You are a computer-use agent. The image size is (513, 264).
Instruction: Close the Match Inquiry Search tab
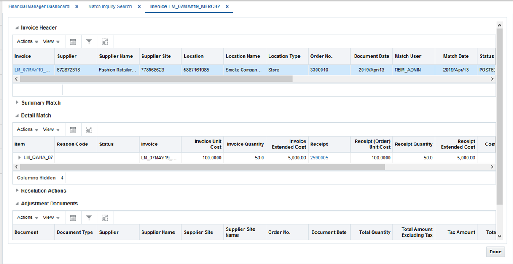[139, 6]
